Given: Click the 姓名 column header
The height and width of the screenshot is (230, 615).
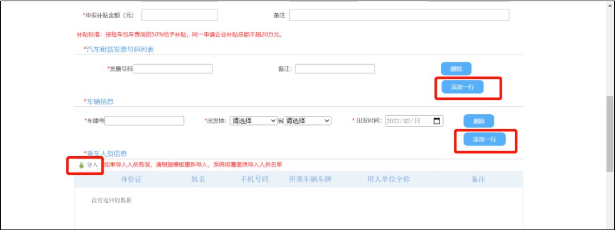Looking at the screenshot, I should (198, 179).
